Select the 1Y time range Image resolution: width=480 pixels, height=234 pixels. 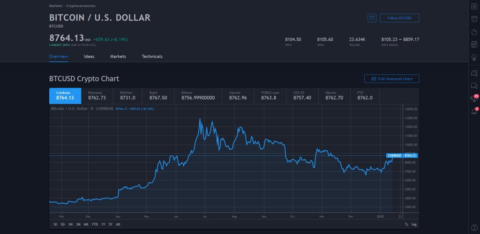(x=103, y=224)
